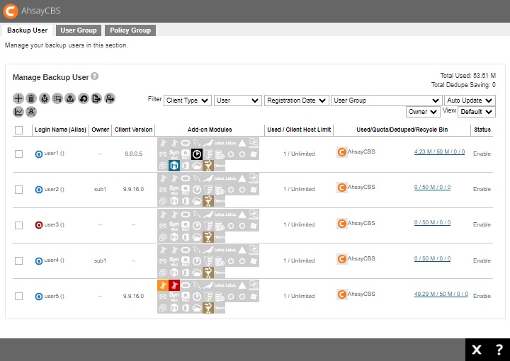Image resolution: width=510 pixels, height=361 pixels.
Task: Click user3's red user status icon
Action: pyautogui.click(x=39, y=224)
